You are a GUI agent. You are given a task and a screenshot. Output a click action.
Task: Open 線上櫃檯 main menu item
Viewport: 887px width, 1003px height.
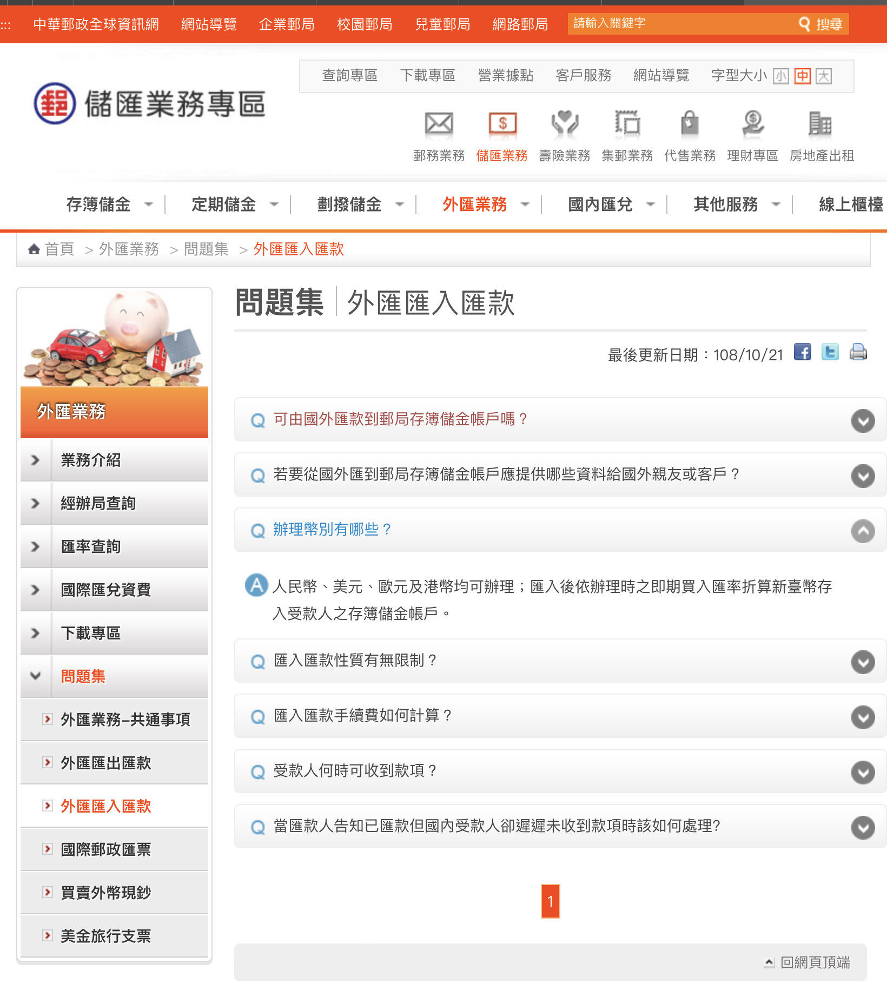[851, 204]
